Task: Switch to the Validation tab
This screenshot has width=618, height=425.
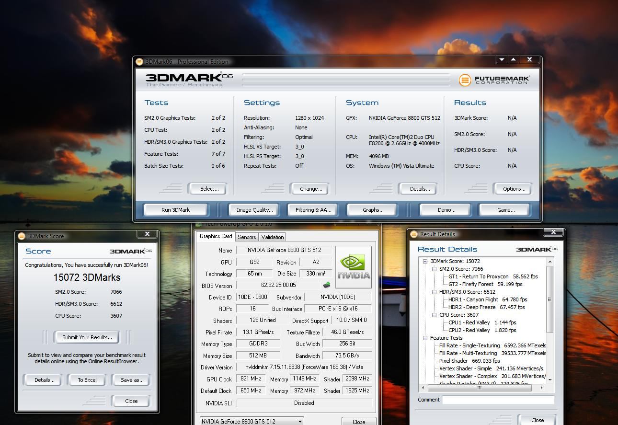Action: (x=273, y=237)
